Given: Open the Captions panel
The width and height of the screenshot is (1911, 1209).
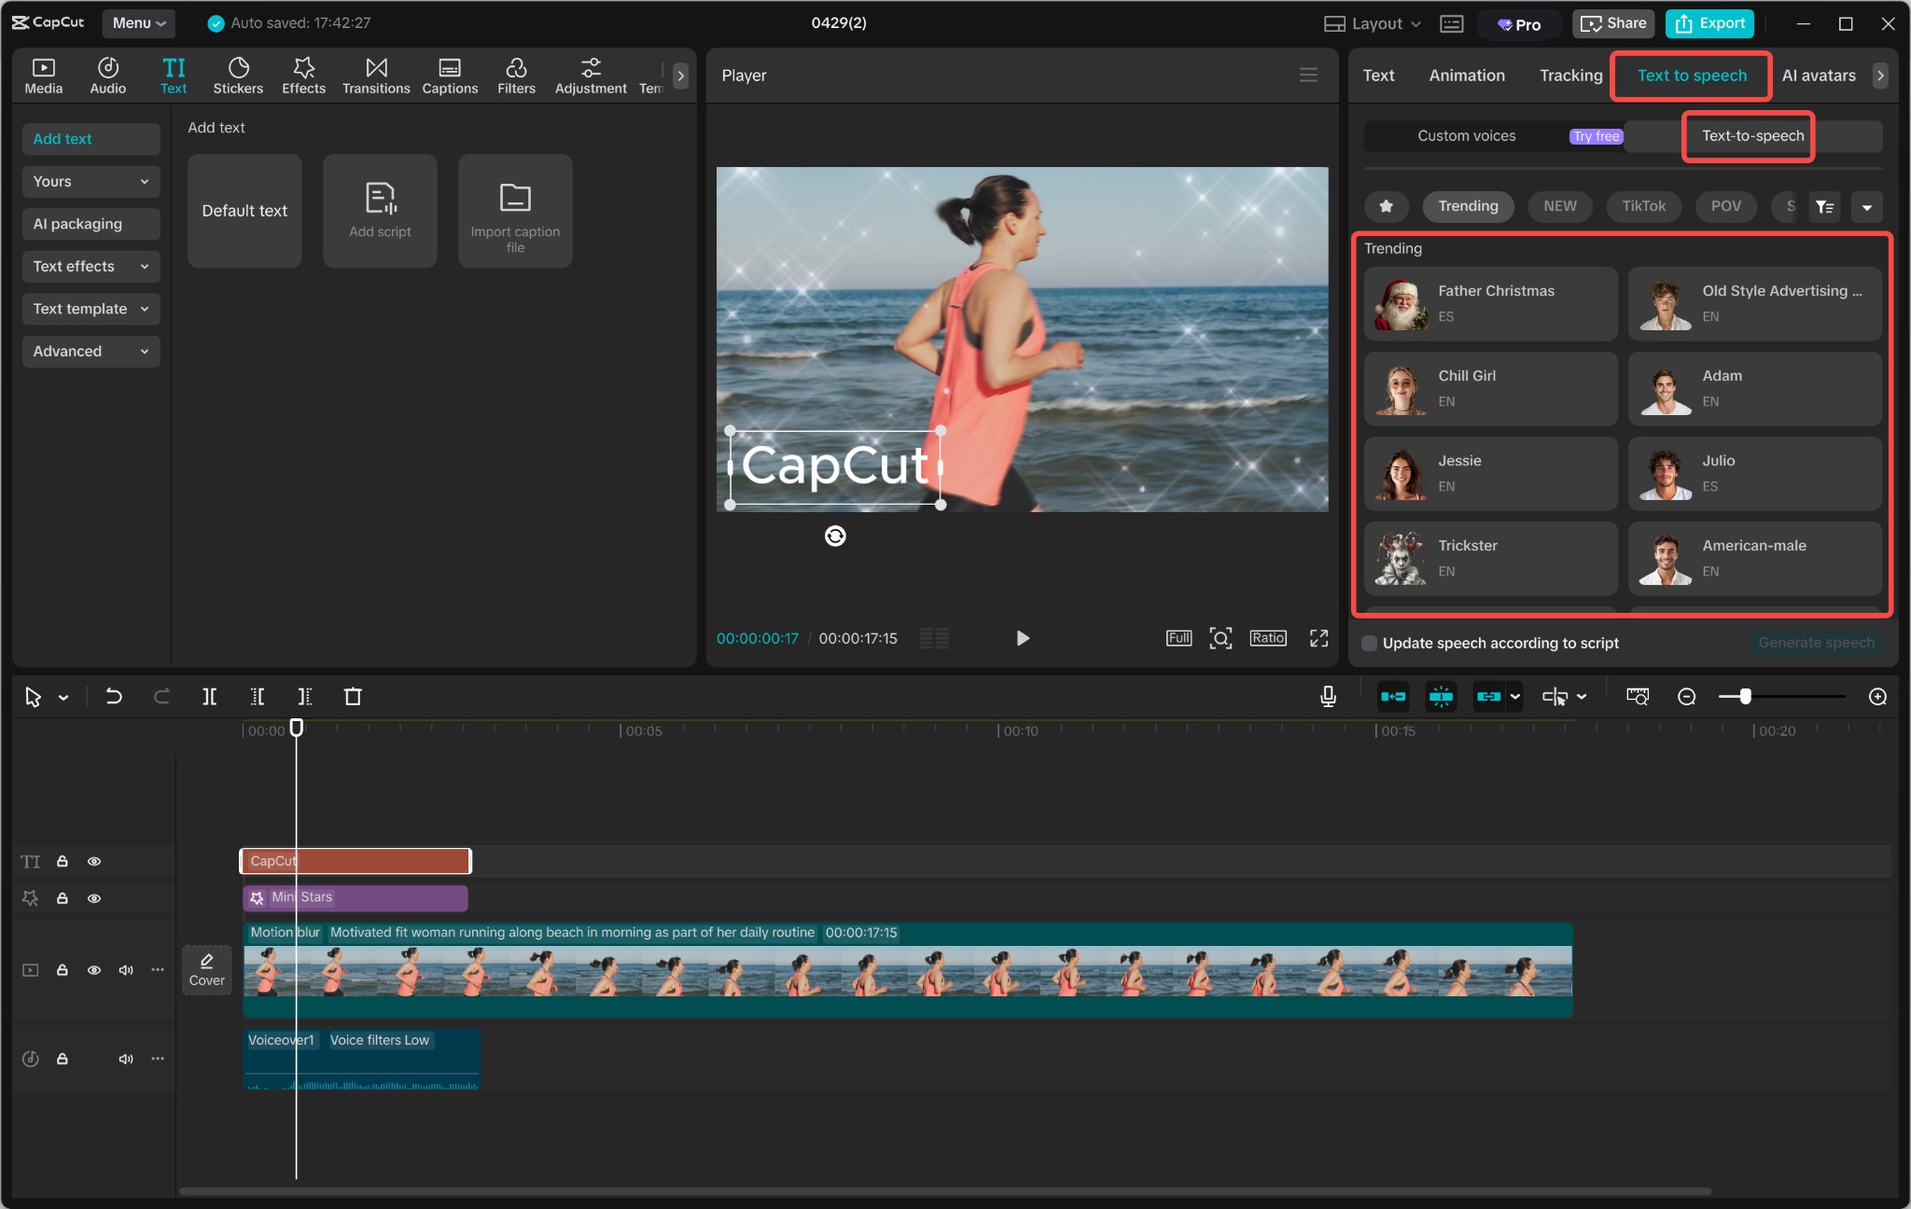Looking at the screenshot, I should click(x=450, y=76).
